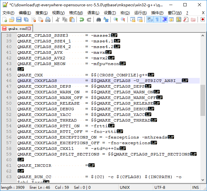Open the 运行(R) menu
The image size is (207, 191).
click(x=140, y=13)
